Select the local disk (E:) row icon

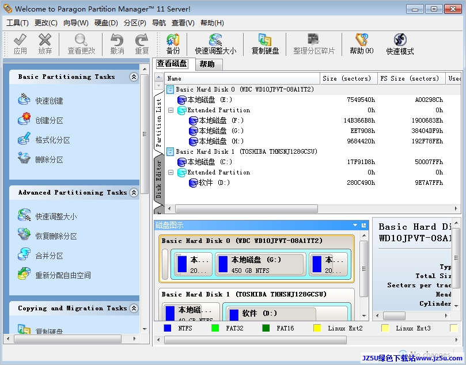tap(181, 100)
